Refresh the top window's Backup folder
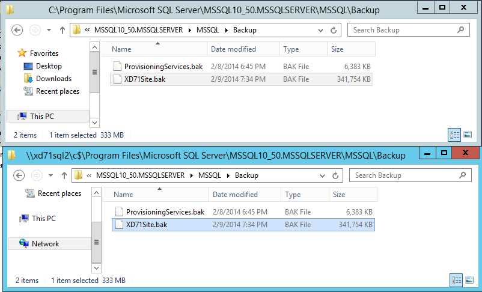This screenshot has width=482, height=292. [x=335, y=30]
